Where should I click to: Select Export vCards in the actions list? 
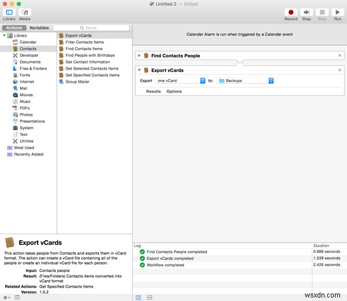point(95,35)
